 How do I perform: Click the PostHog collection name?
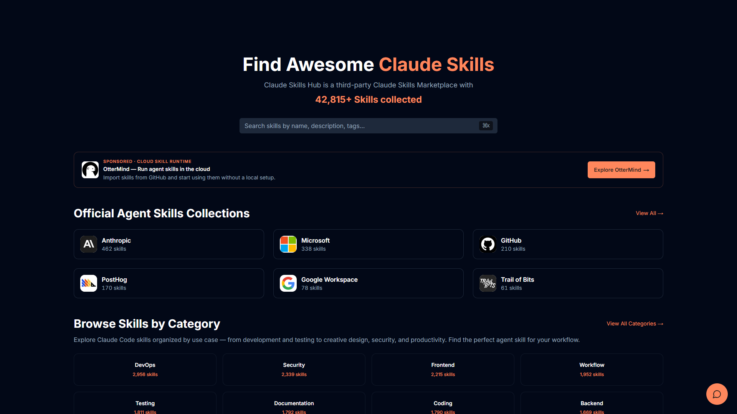coord(114,279)
